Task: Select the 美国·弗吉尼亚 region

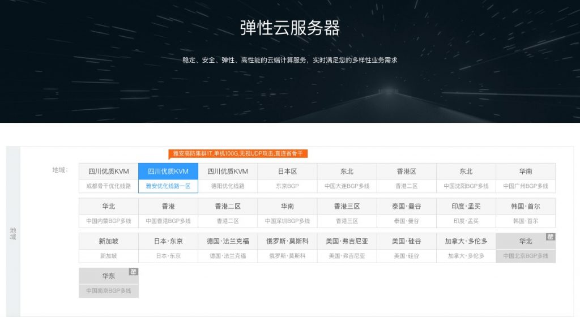Action: click(347, 248)
